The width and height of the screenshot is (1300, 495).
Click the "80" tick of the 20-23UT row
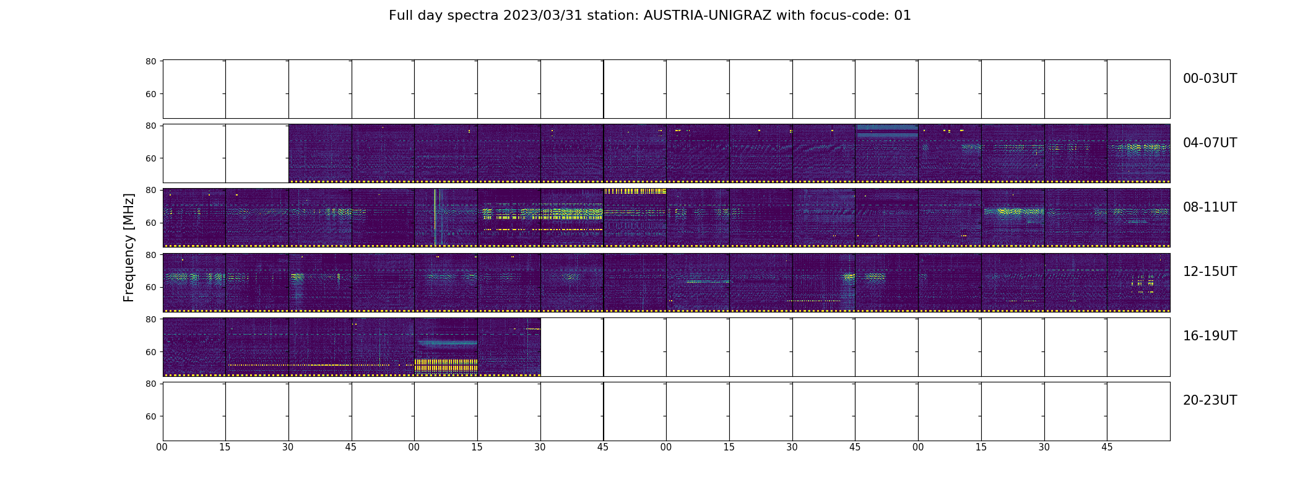(150, 384)
